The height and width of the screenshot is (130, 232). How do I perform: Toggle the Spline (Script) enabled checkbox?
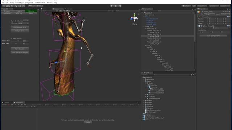pyautogui.click(x=201, y=26)
